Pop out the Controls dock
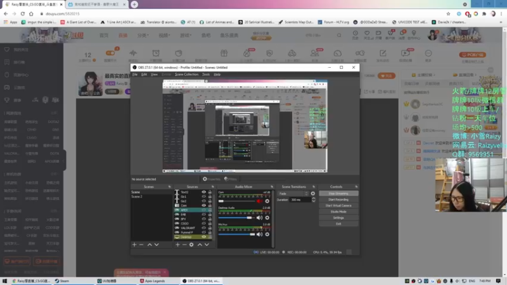 tap(356, 187)
